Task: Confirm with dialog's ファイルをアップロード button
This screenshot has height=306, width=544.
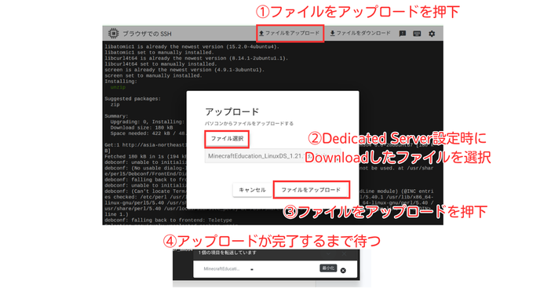Action: (x=311, y=190)
